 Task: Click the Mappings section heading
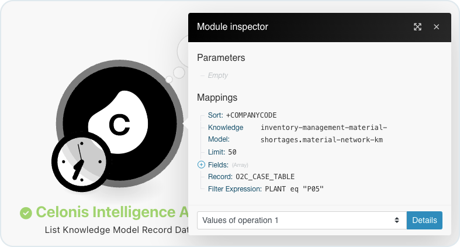217,98
